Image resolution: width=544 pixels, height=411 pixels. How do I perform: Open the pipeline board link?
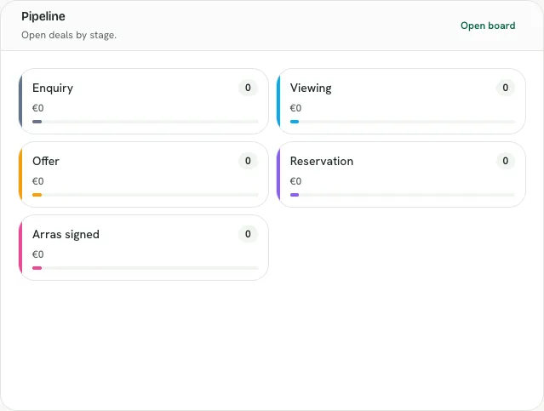(x=488, y=26)
